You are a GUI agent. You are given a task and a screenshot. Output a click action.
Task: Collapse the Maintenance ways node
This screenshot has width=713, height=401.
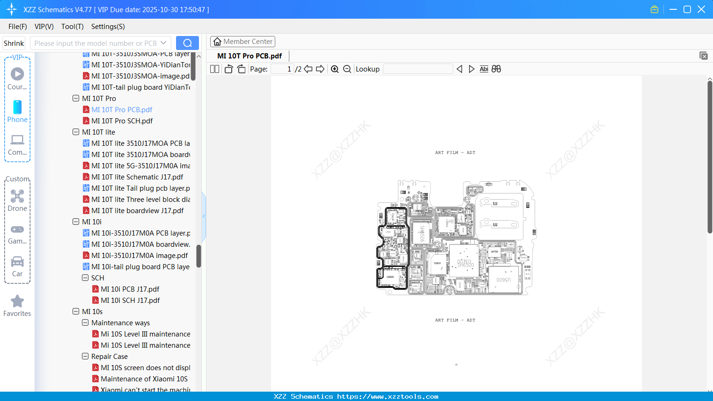click(85, 322)
